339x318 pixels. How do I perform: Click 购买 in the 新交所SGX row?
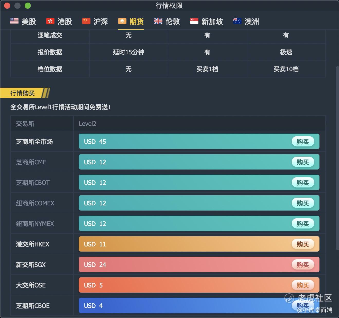pos(303,265)
